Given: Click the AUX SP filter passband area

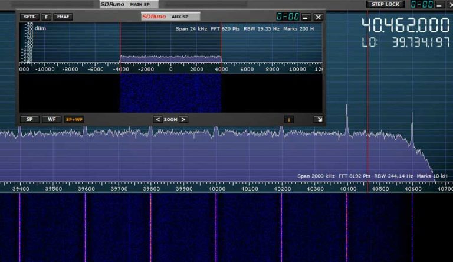Looking at the screenshot, I should [x=170, y=59].
